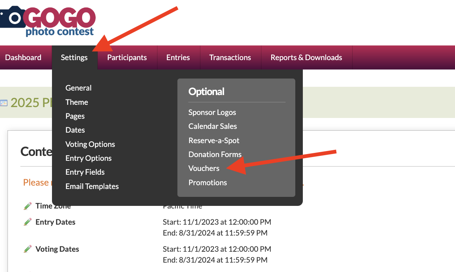Select Vouchers under the Optional section
This screenshot has width=455, height=272.
coord(204,168)
